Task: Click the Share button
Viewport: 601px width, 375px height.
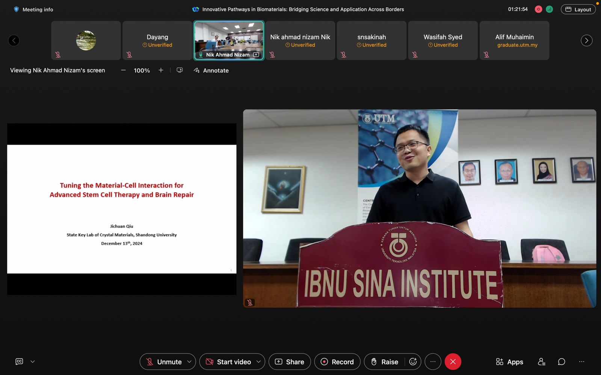Action: click(x=290, y=362)
